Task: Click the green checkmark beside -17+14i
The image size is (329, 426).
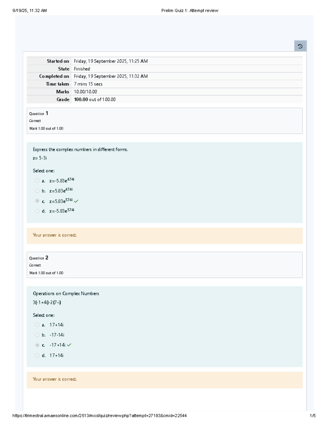Action: [69, 345]
